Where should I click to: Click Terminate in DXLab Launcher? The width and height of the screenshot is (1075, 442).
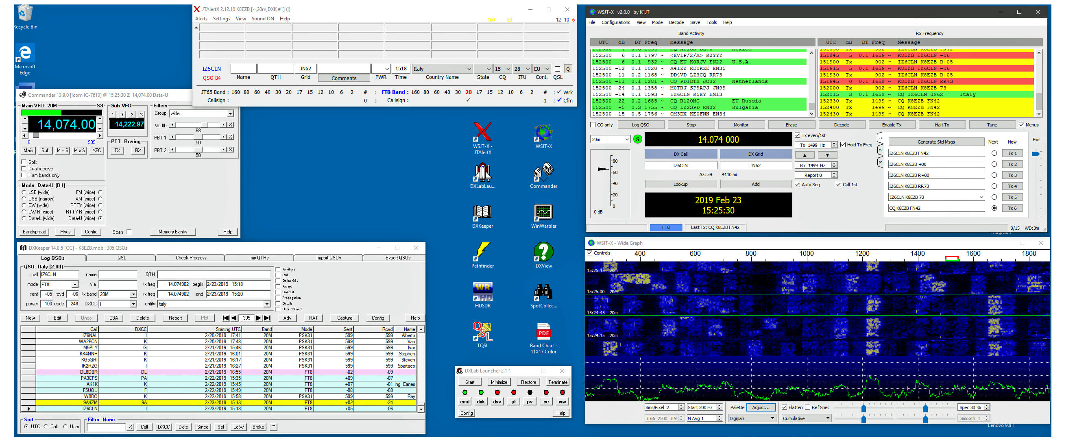[558, 382]
